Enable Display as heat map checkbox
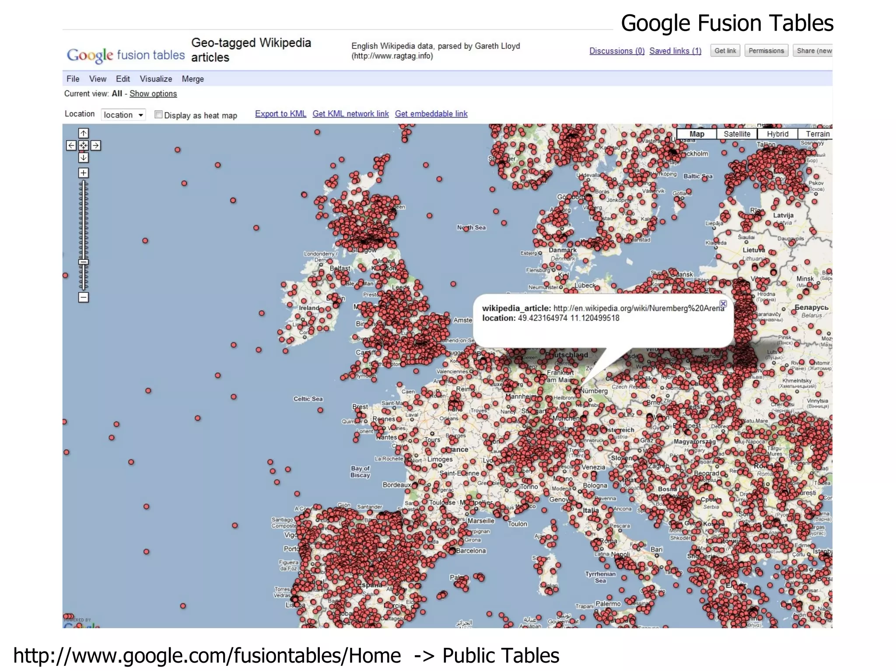The height and width of the screenshot is (671, 896). point(158,115)
